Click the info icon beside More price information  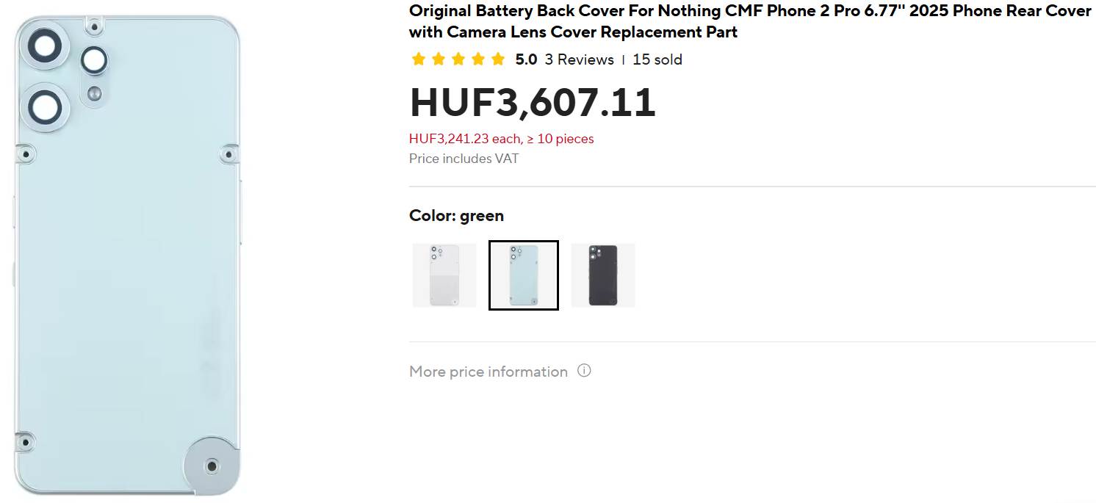click(584, 371)
